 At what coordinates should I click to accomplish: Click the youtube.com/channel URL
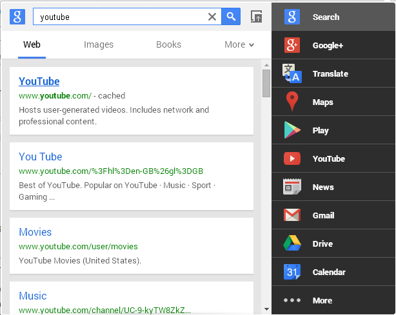point(104,310)
